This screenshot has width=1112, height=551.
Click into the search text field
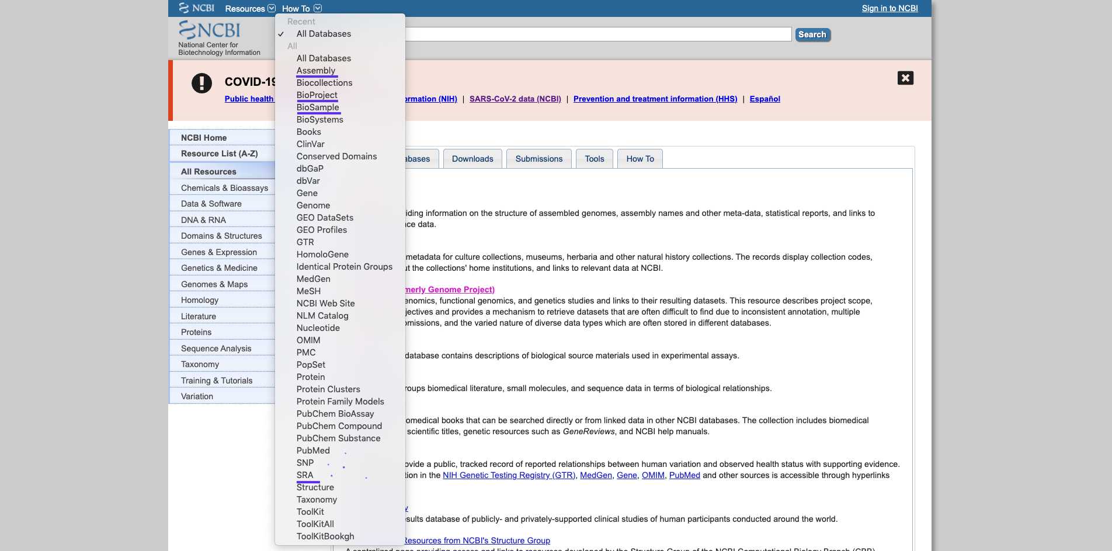(596, 34)
